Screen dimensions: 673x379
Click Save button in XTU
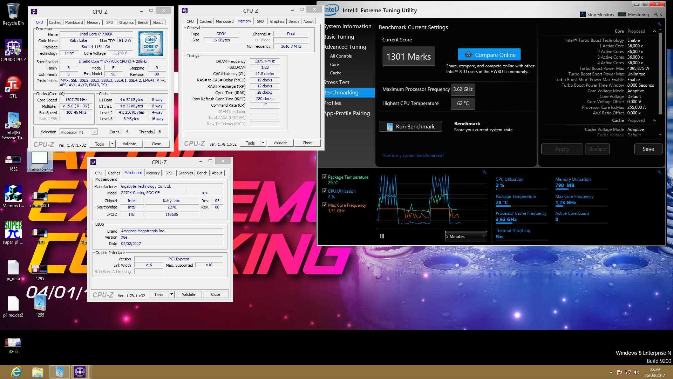648,149
